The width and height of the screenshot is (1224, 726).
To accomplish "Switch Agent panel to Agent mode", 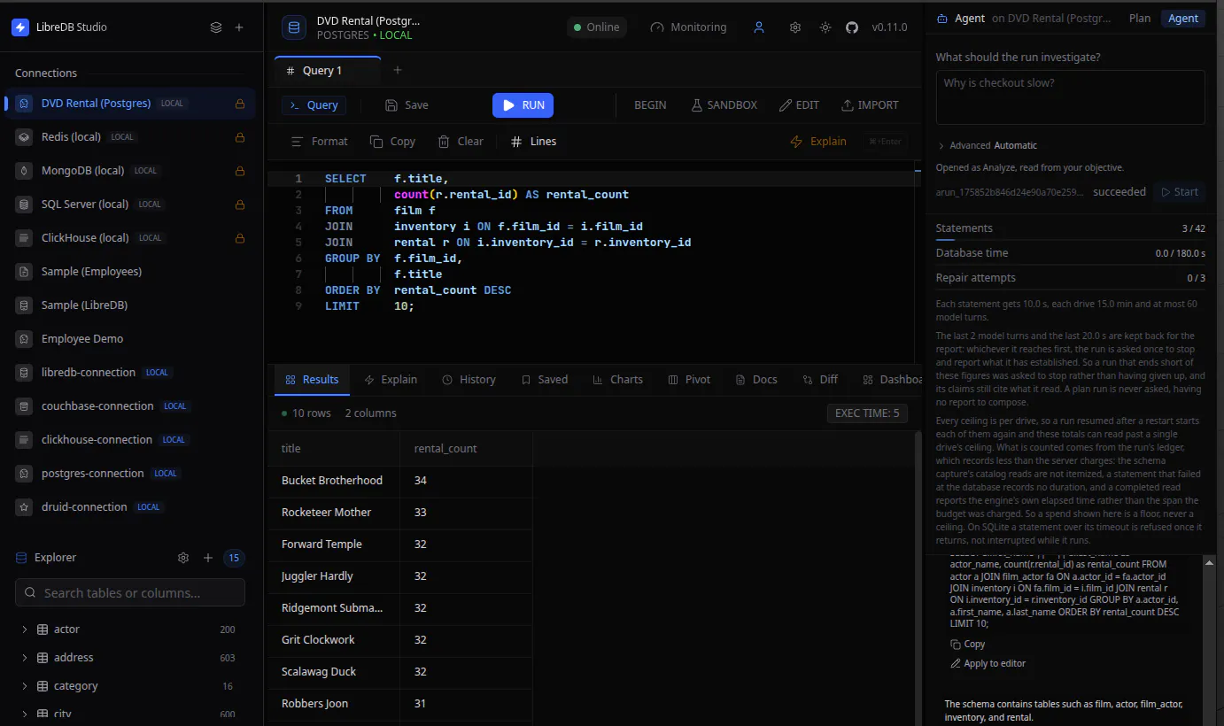I will (x=1183, y=18).
